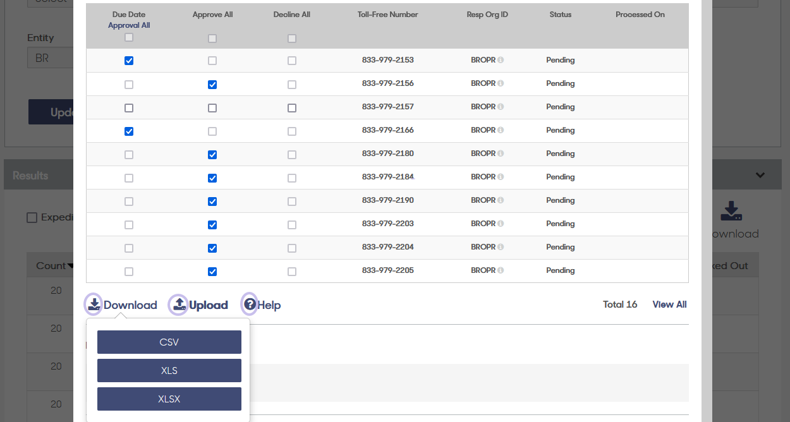The image size is (790, 422).
Task: Click the Download icon below the table
Action: tap(94, 304)
